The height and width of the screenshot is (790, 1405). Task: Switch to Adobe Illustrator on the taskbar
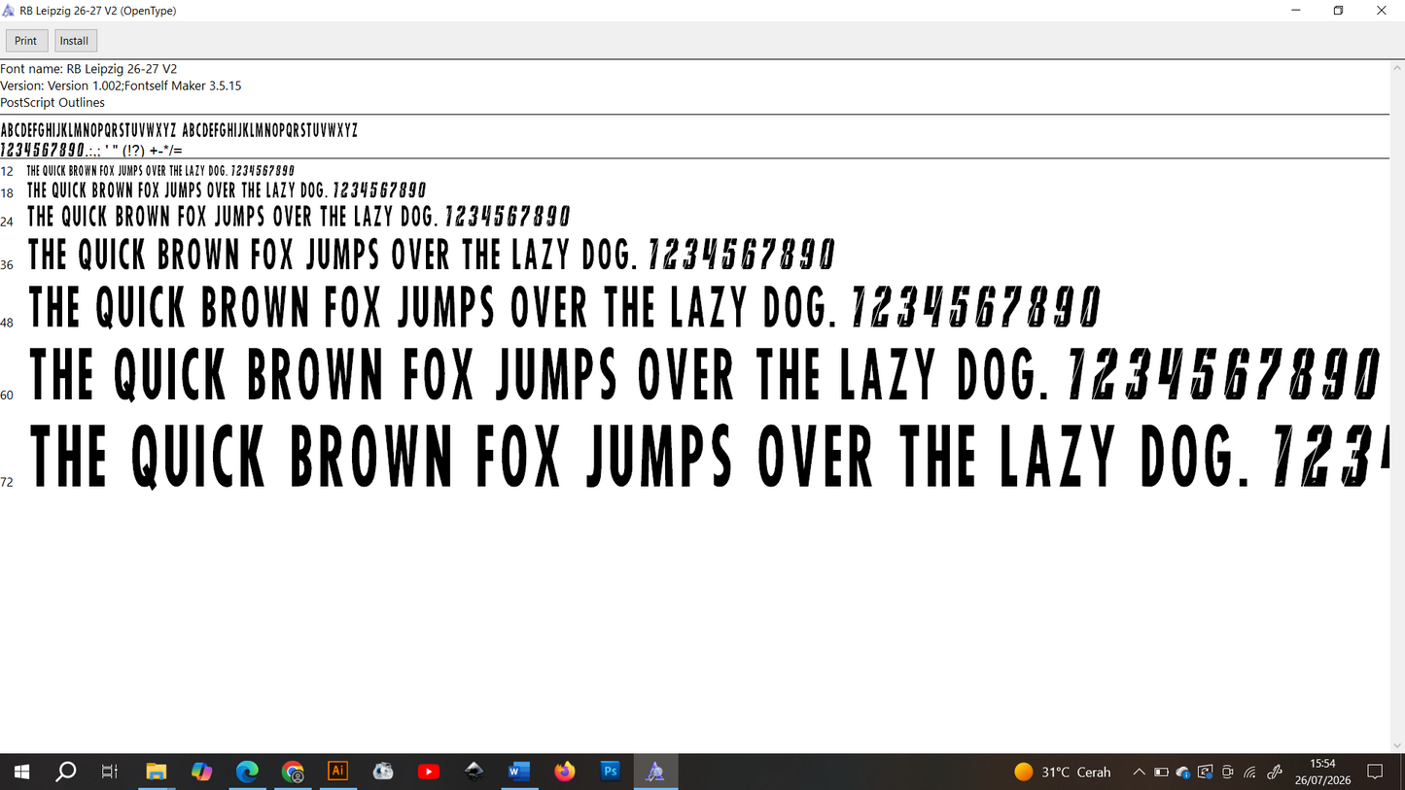point(337,772)
